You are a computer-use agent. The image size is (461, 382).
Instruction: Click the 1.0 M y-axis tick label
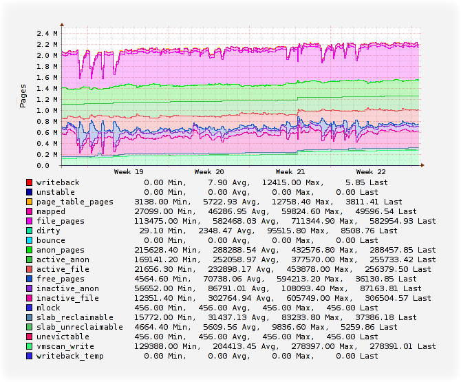[47, 111]
